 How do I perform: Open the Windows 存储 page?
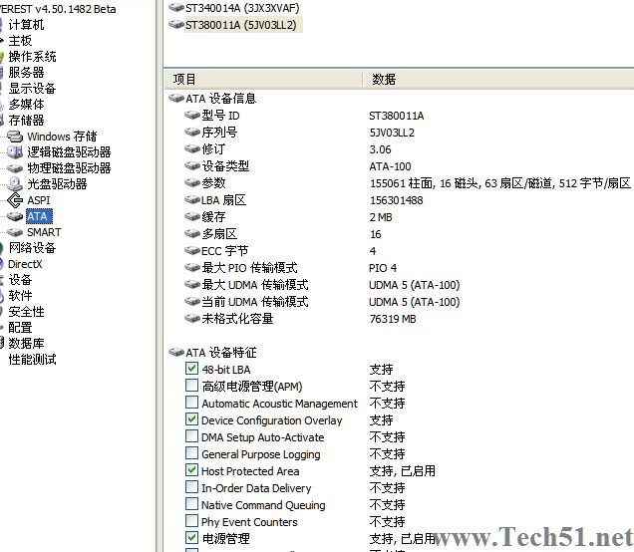click(62, 137)
